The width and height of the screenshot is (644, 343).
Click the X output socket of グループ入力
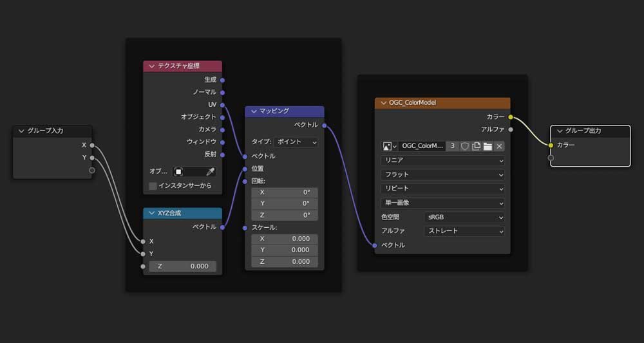(92, 145)
